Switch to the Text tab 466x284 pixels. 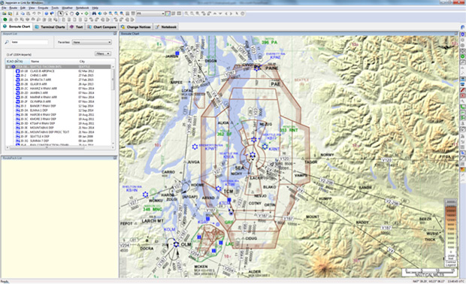pyautogui.click(x=77, y=27)
